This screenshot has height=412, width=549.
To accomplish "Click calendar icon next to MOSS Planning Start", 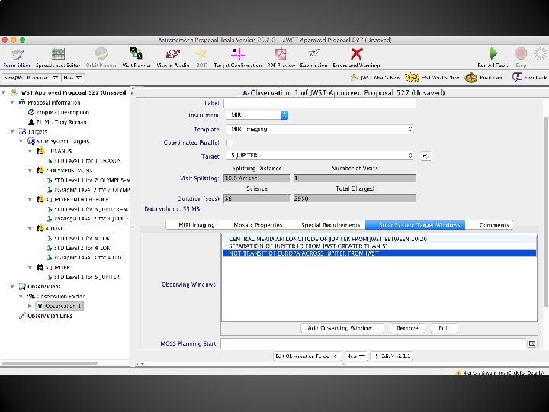I will (x=532, y=343).
